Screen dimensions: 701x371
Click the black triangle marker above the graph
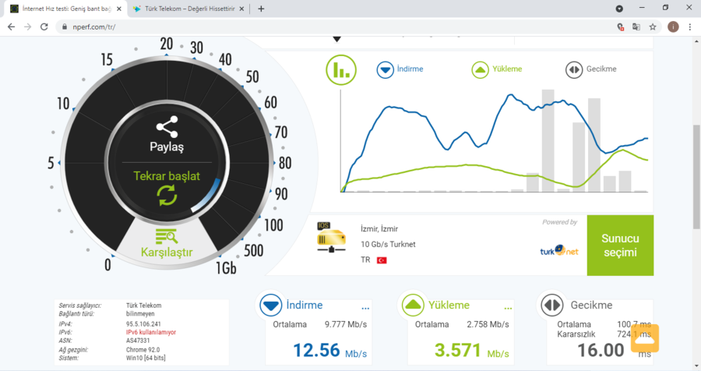point(337,40)
